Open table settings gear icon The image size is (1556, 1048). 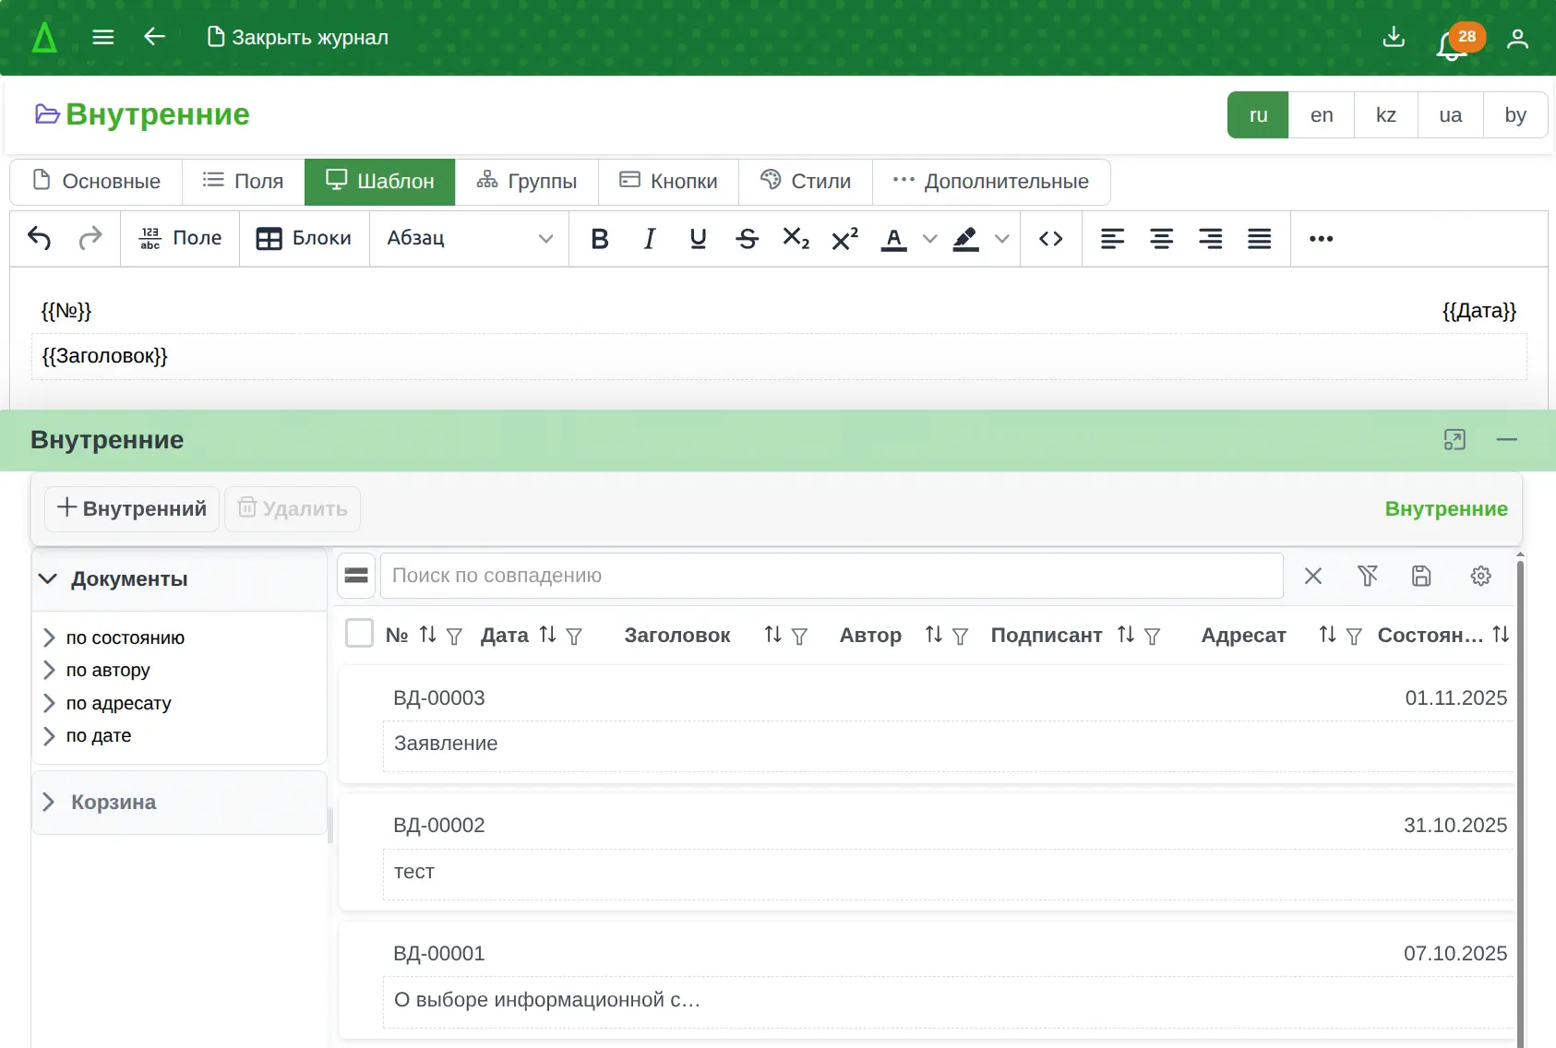[x=1480, y=576]
